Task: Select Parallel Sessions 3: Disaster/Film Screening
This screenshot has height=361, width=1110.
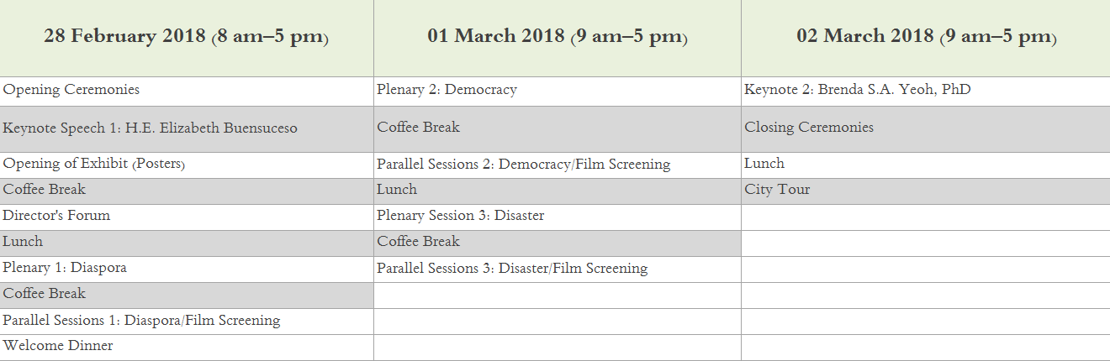Action: pyautogui.click(x=558, y=269)
